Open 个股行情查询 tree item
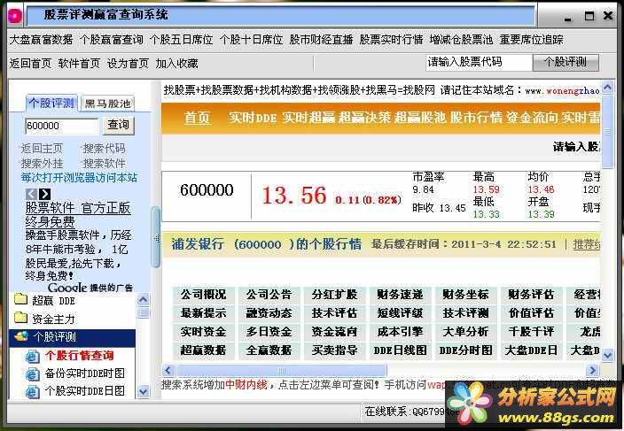Image resolution: width=624 pixels, height=431 pixels. coord(80,356)
